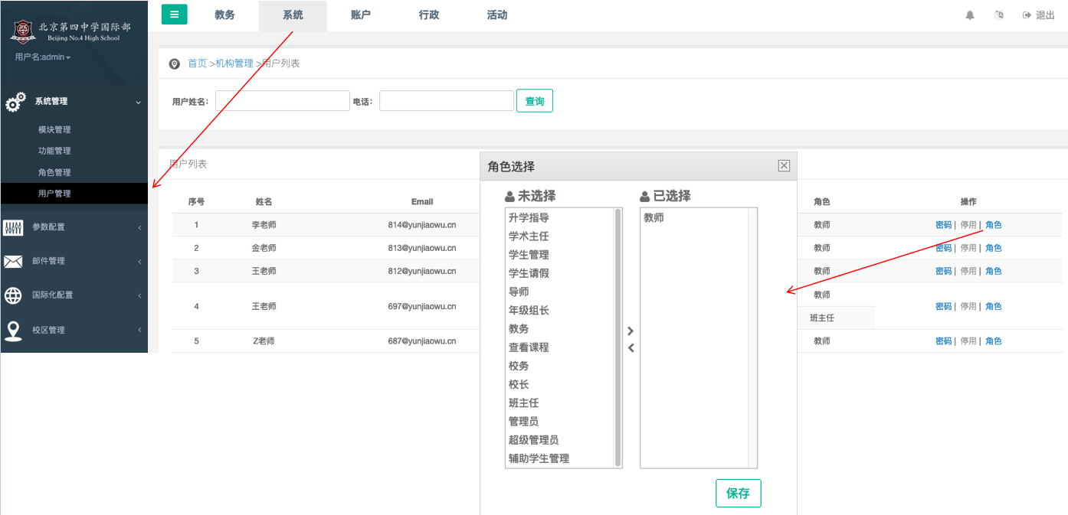Select 角色管理 in the sidebar
The image size is (1068, 515).
tap(54, 173)
